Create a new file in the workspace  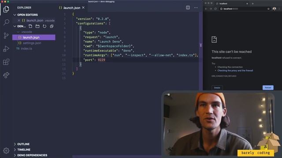click(x=30, y=26)
